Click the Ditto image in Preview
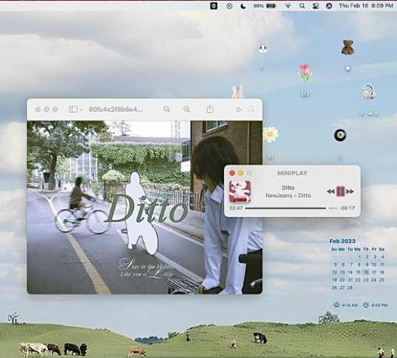 [145, 207]
